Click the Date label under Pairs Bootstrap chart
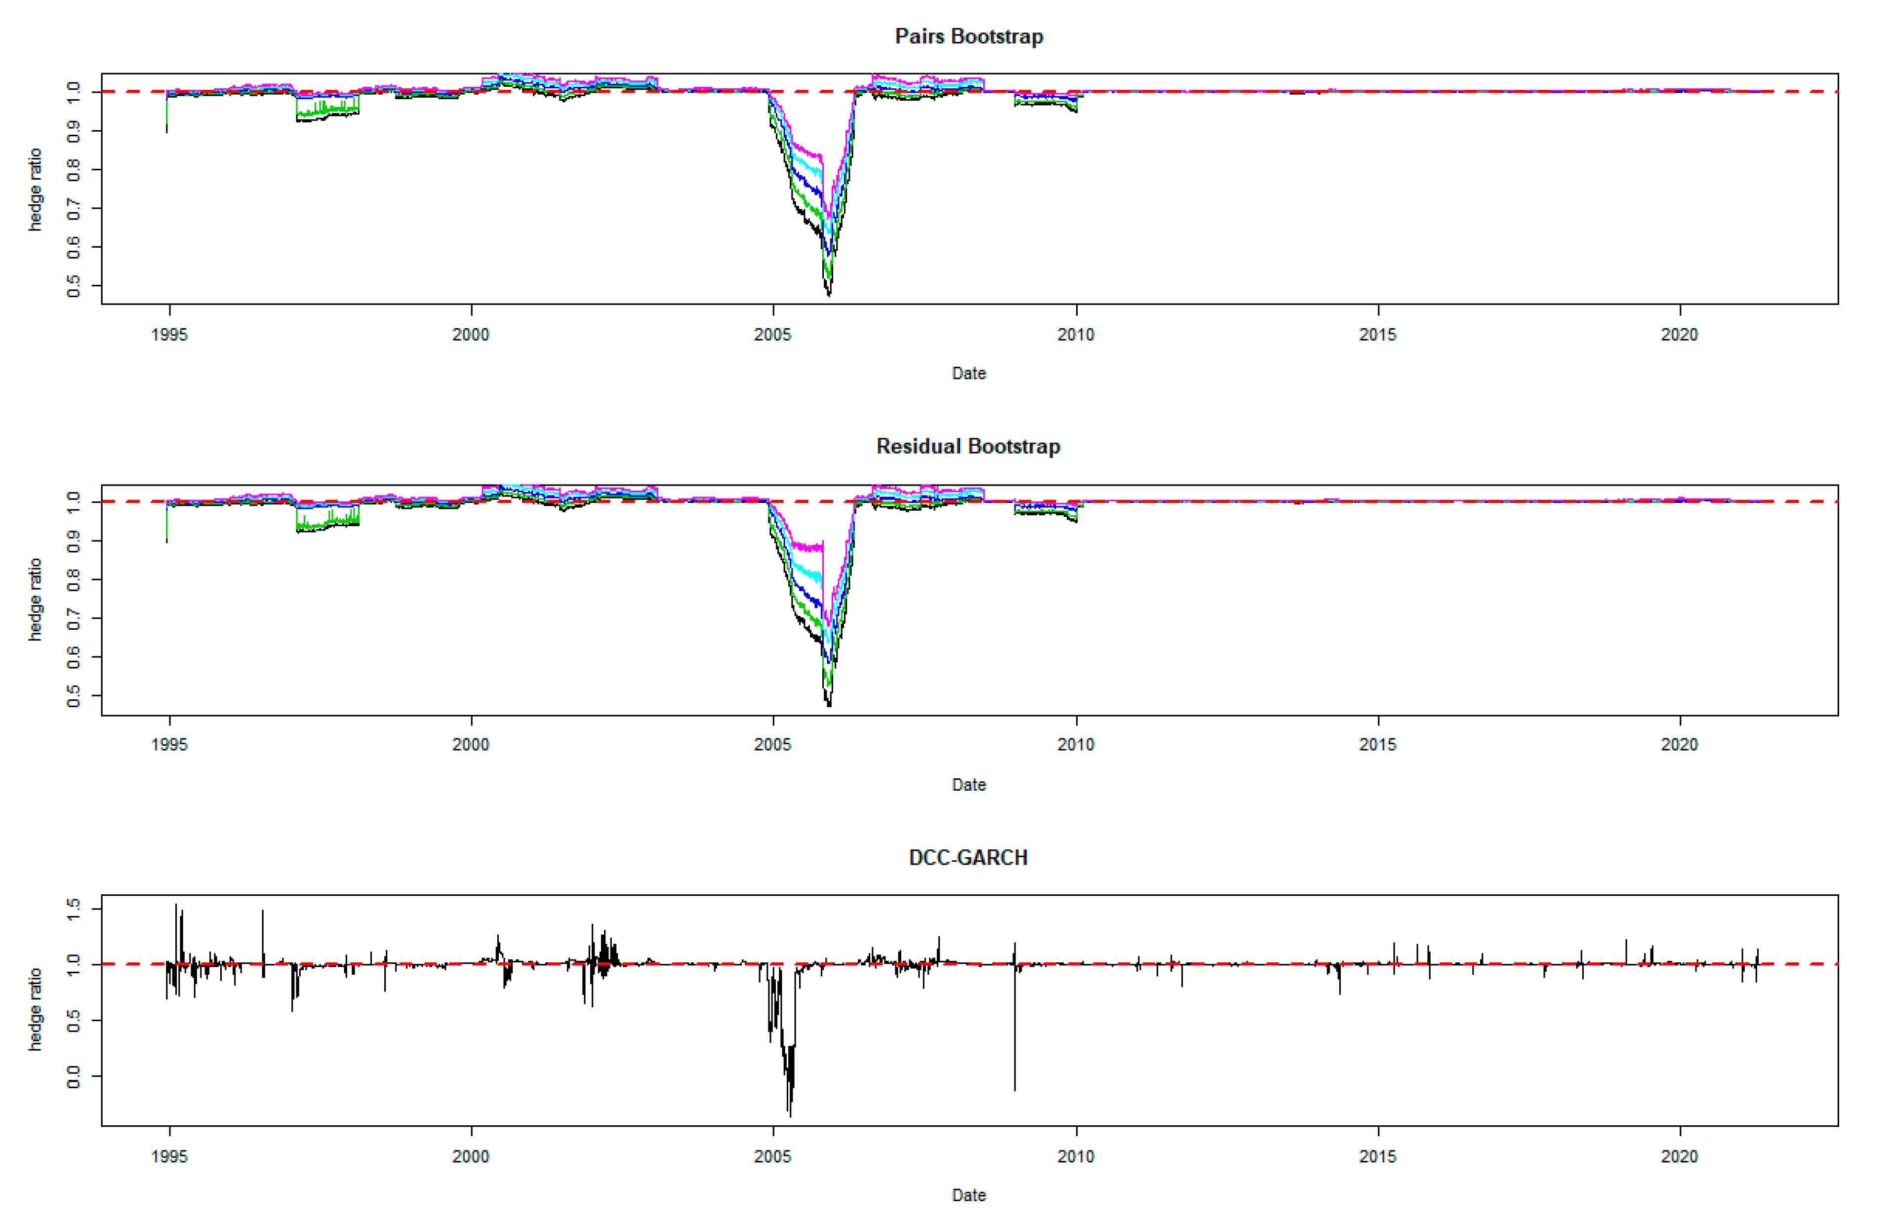 click(x=968, y=374)
